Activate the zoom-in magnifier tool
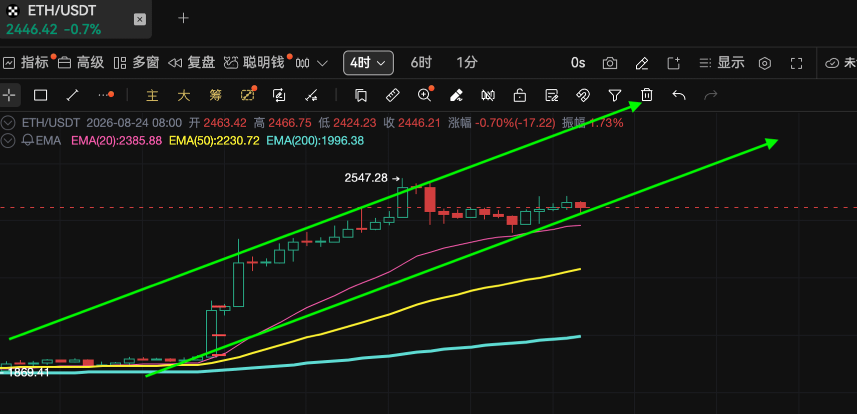This screenshot has height=414, width=857. [x=425, y=94]
